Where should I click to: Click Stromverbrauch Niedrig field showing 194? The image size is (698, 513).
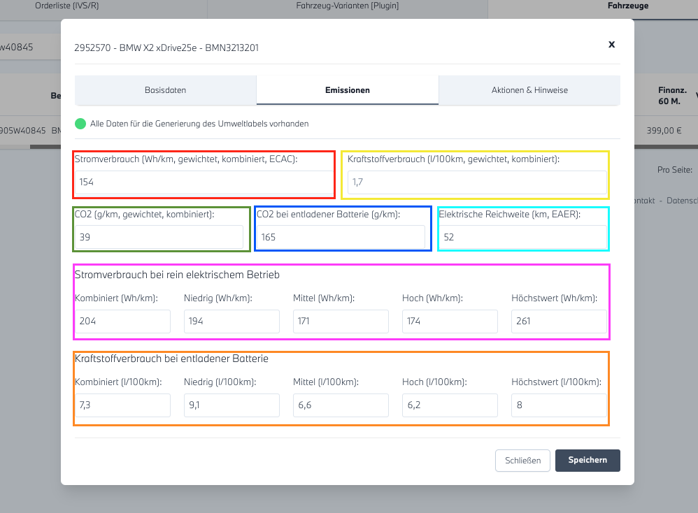[x=232, y=321]
